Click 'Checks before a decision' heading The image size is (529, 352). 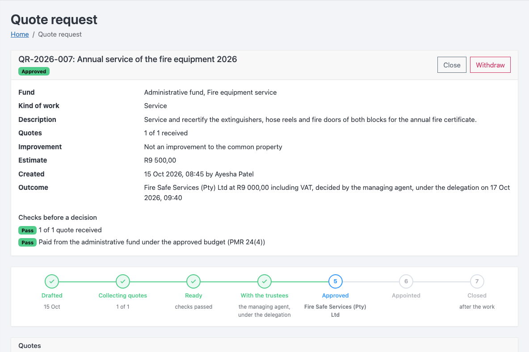[x=58, y=218]
